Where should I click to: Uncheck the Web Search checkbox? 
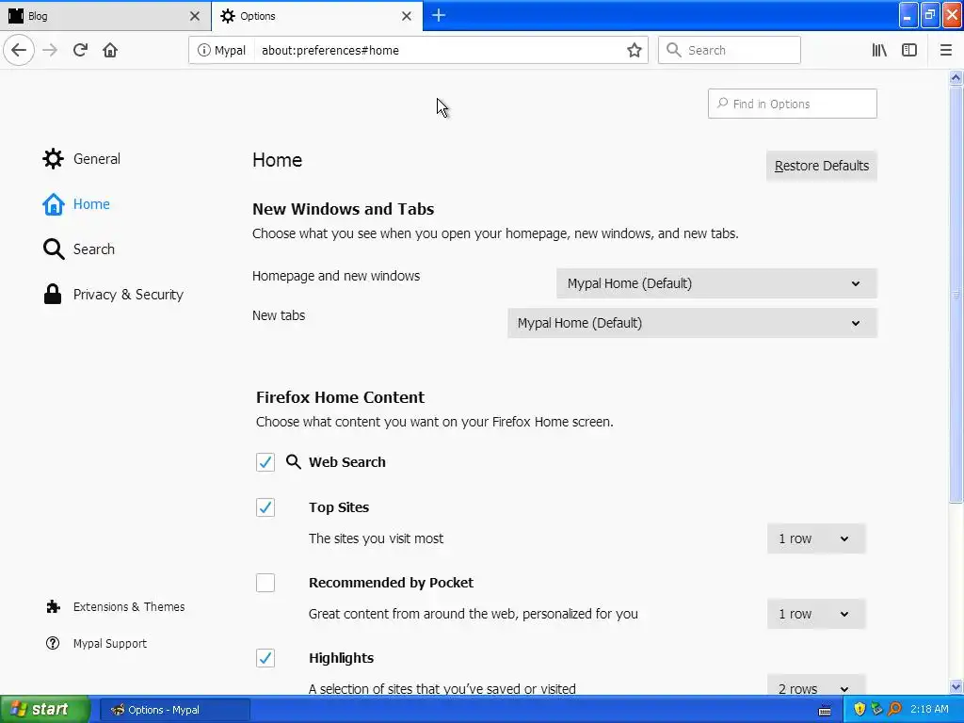pyautogui.click(x=265, y=462)
